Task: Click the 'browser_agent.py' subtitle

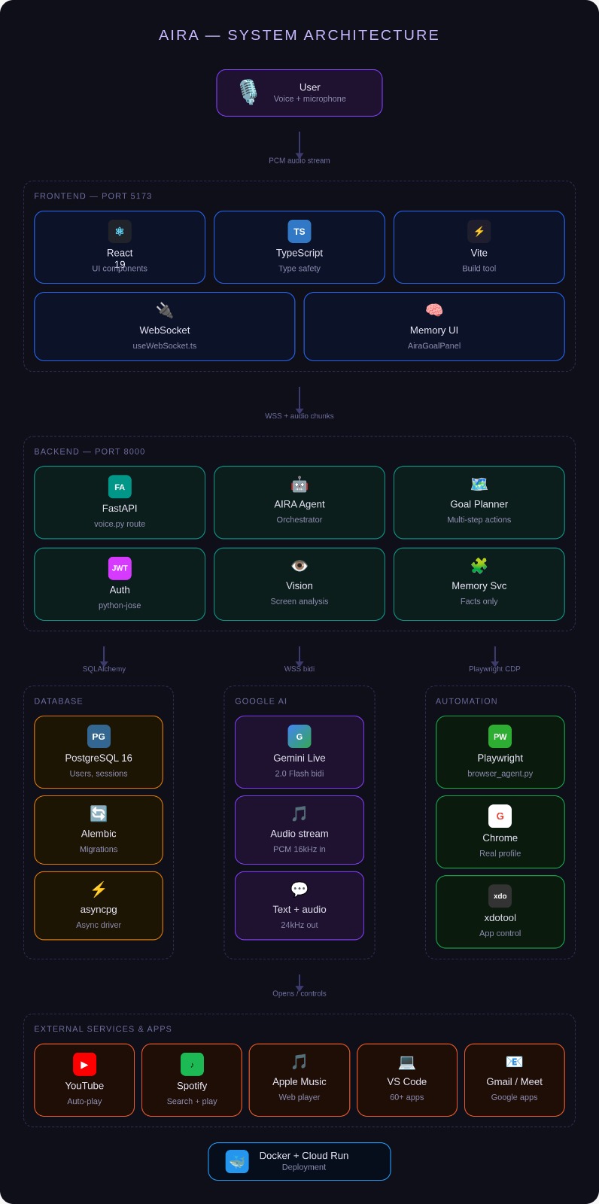Action: coord(500,774)
